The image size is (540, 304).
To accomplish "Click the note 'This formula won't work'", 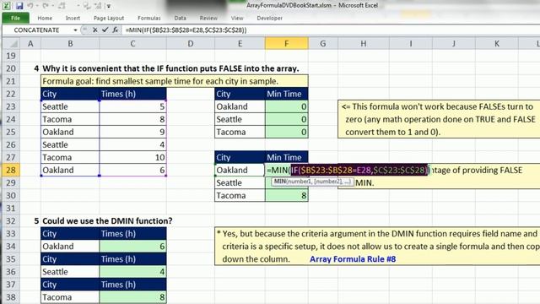I will click(439, 119).
